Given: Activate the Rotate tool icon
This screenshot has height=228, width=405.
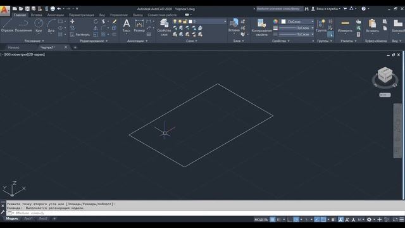Looking at the screenshot, I should [96, 22].
